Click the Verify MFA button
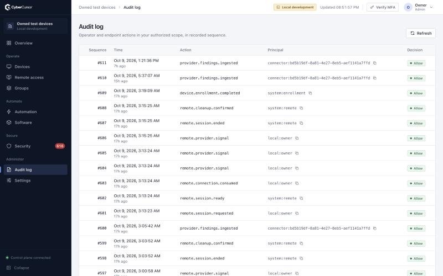The height and width of the screenshot is (276, 443). coord(383,7)
